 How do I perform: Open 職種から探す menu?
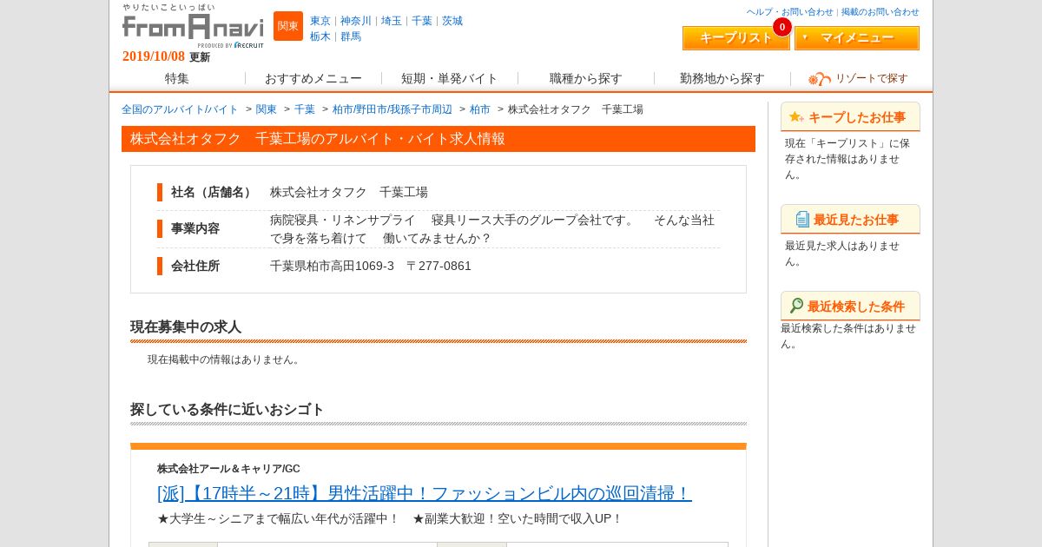(x=586, y=78)
